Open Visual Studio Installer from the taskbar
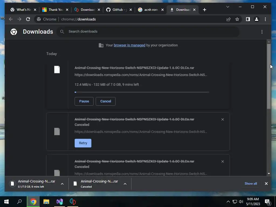The height and width of the screenshot is (207, 276). [60, 202]
